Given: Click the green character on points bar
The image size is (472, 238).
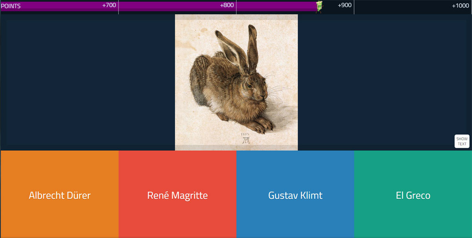Looking at the screenshot, I should [x=319, y=7].
